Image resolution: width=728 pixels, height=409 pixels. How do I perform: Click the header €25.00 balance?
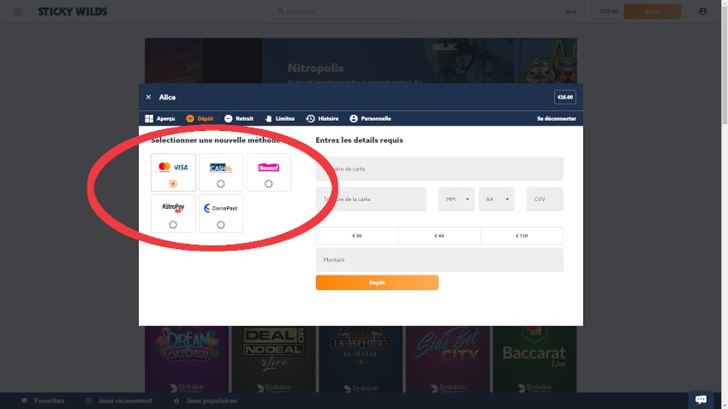(x=609, y=11)
